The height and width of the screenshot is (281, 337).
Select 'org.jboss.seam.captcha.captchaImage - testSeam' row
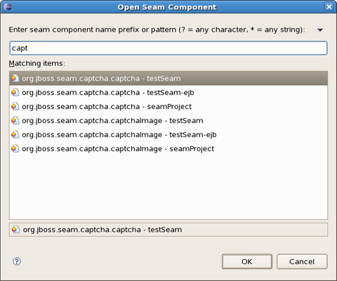tap(168, 121)
